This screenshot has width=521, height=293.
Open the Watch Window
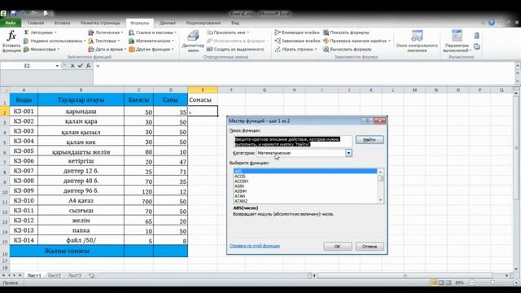coord(417,42)
